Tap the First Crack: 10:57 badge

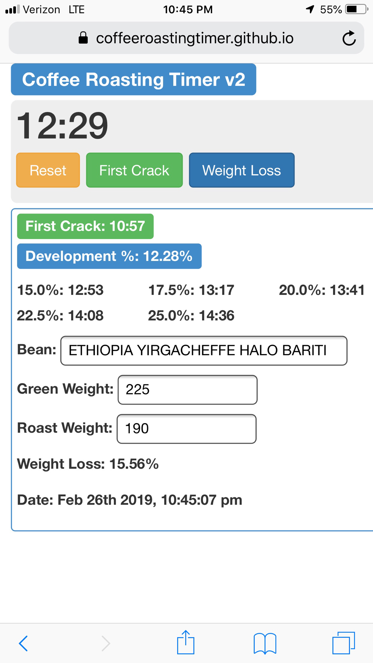(85, 226)
